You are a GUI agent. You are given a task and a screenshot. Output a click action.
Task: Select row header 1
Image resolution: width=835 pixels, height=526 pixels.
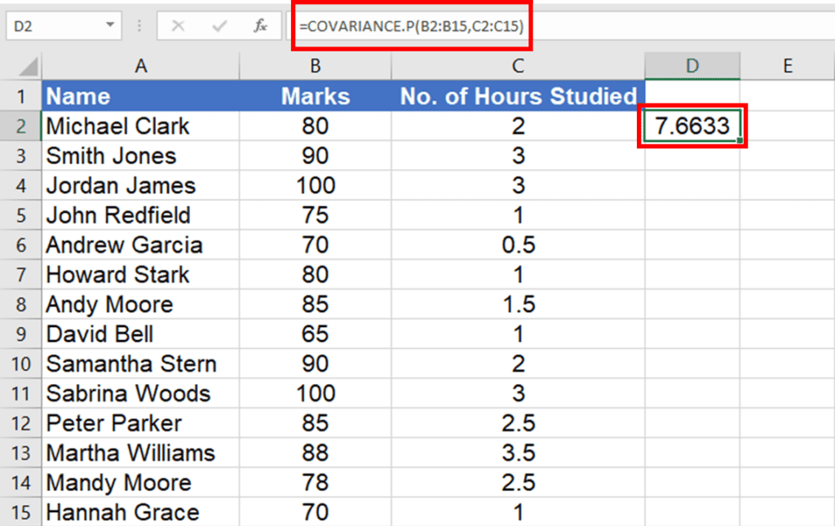click(x=20, y=95)
